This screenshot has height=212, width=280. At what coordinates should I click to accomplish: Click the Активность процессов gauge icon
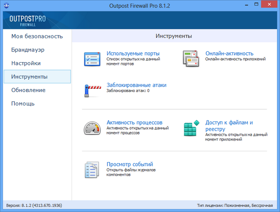[92, 128]
